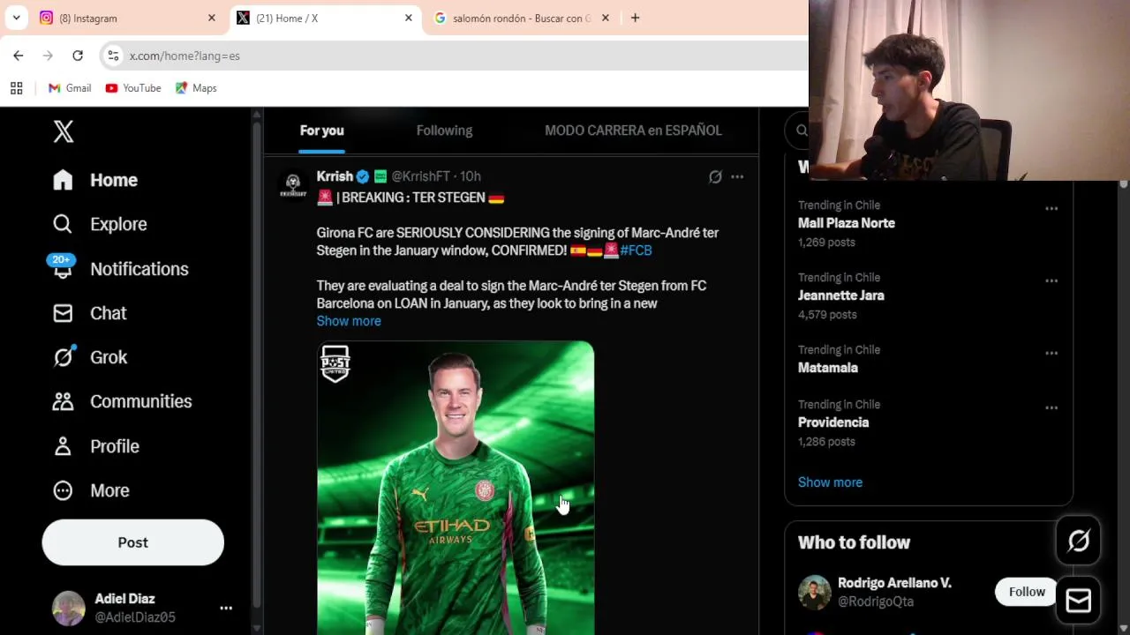Screen dimensions: 1130x635
Task: Open the tab search dropdown arrow
Action: 16,18
